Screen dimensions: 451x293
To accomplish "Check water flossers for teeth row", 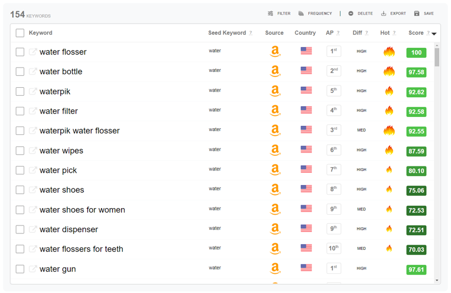I will coord(20,249).
